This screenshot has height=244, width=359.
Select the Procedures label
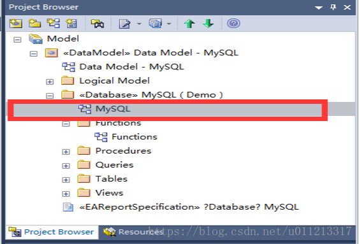point(124,151)
